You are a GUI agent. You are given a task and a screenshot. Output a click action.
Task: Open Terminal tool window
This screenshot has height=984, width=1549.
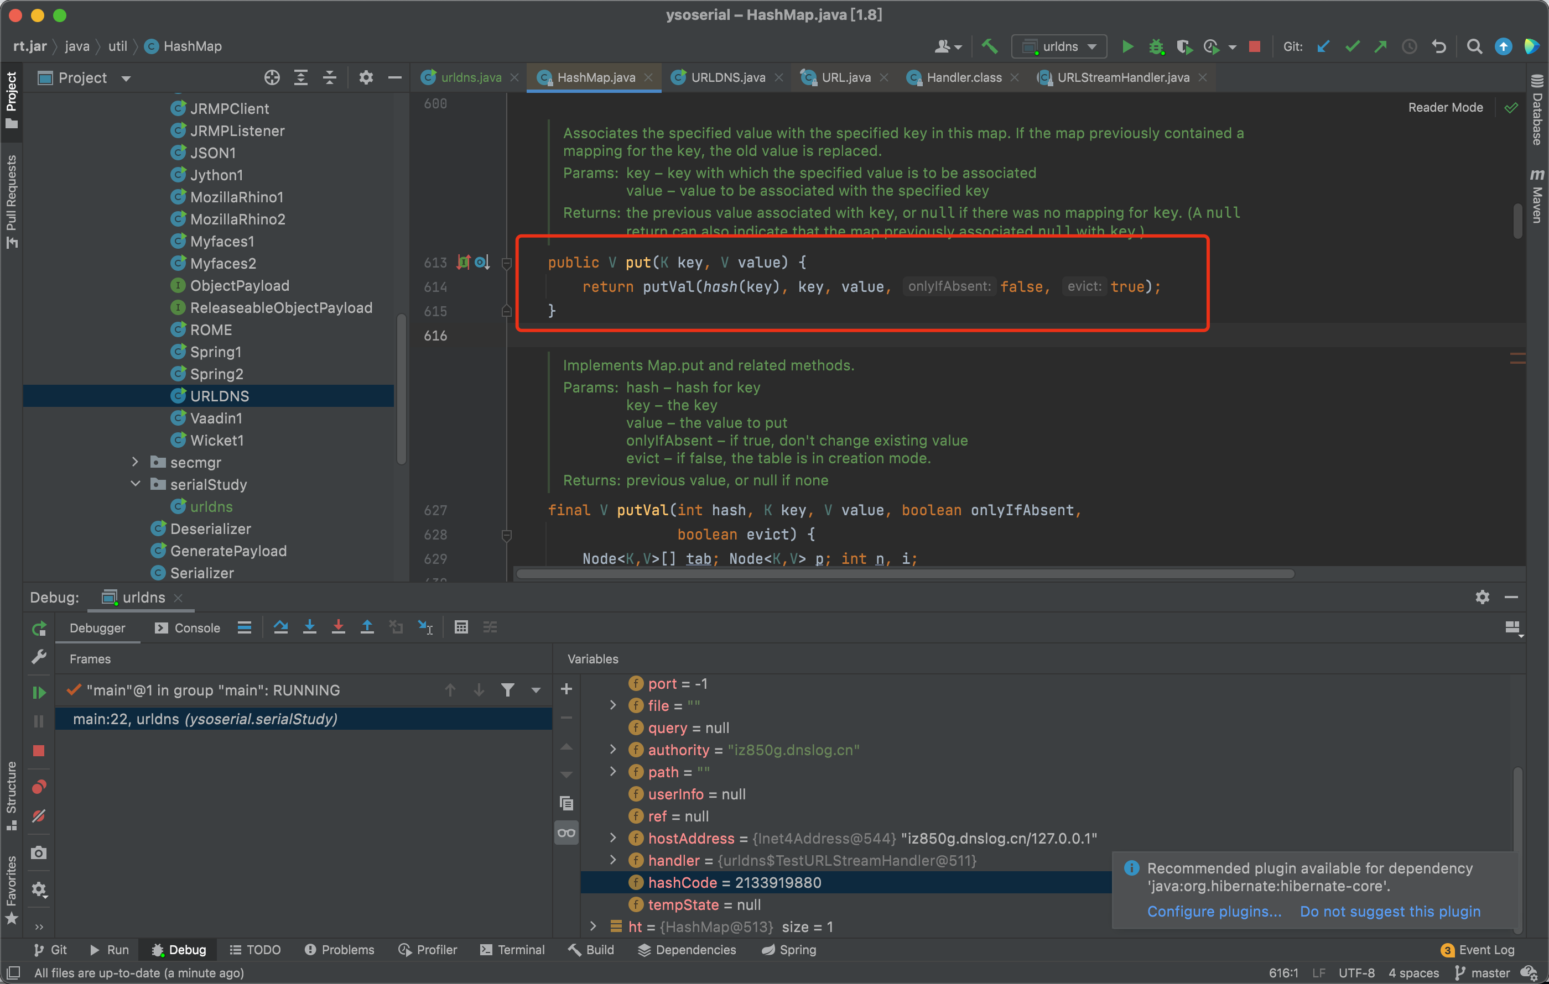click(x=513, y=950)
